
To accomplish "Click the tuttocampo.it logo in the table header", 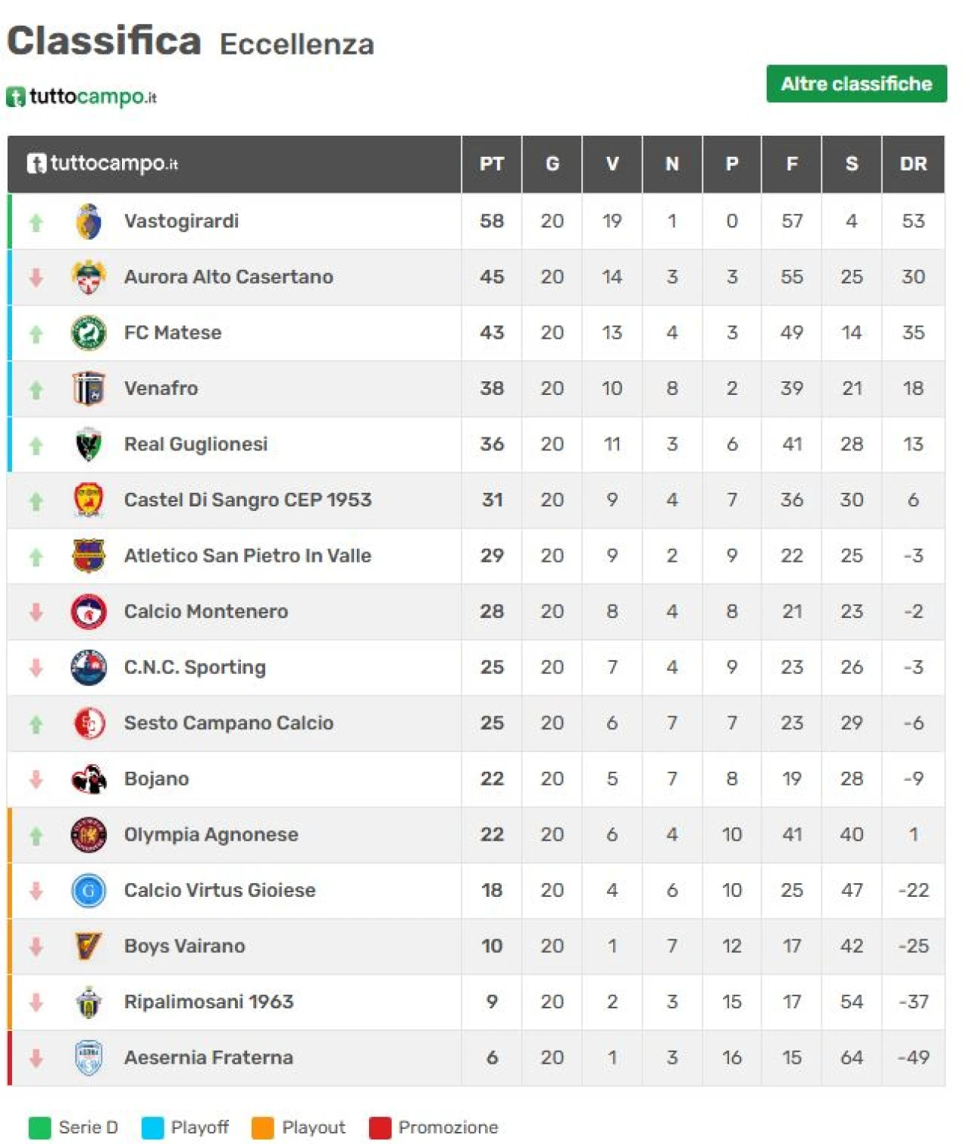I will (102, 164).
